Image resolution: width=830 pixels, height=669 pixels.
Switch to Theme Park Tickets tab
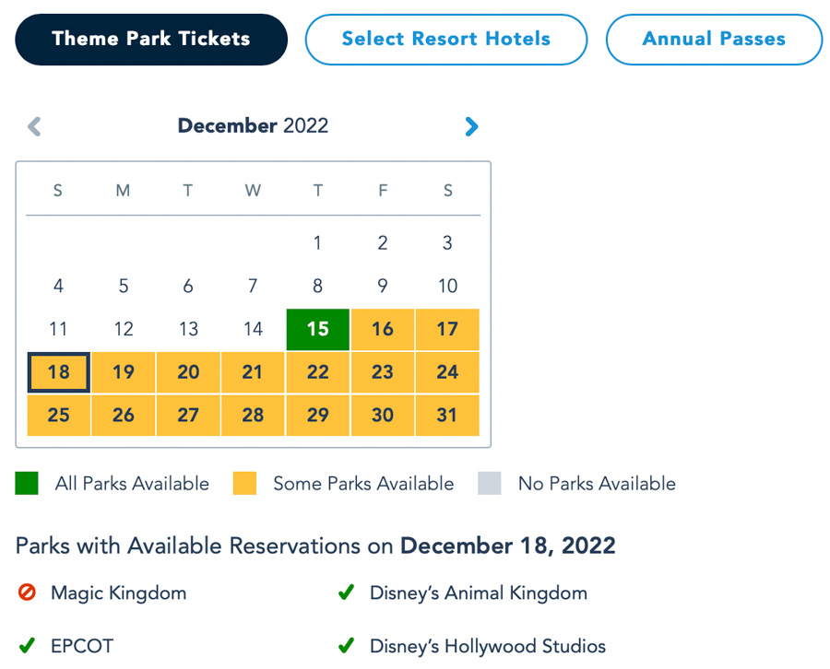[x=151, y=40]
